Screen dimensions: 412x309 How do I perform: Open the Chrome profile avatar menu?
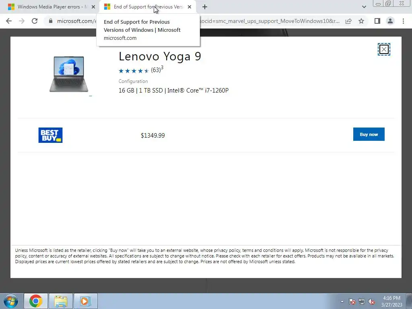390,21
